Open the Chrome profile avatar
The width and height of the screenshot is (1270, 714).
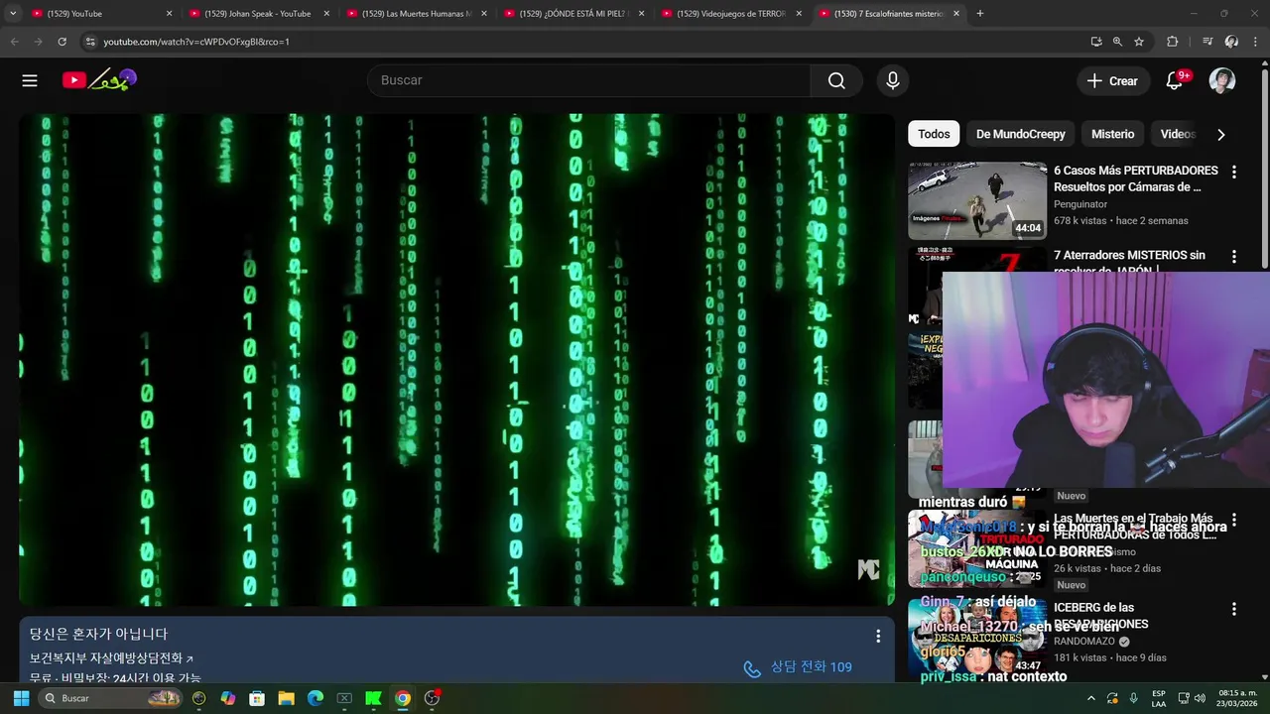tap(1231, 42)
